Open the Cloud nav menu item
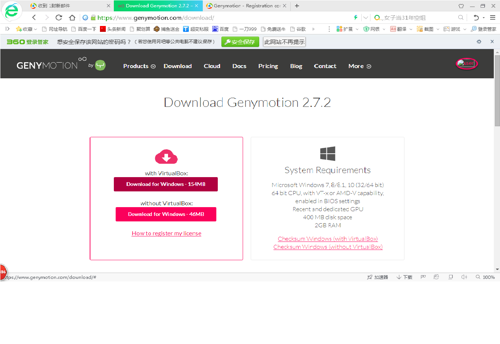The image size is (500, 344). [x=212, y=66]
